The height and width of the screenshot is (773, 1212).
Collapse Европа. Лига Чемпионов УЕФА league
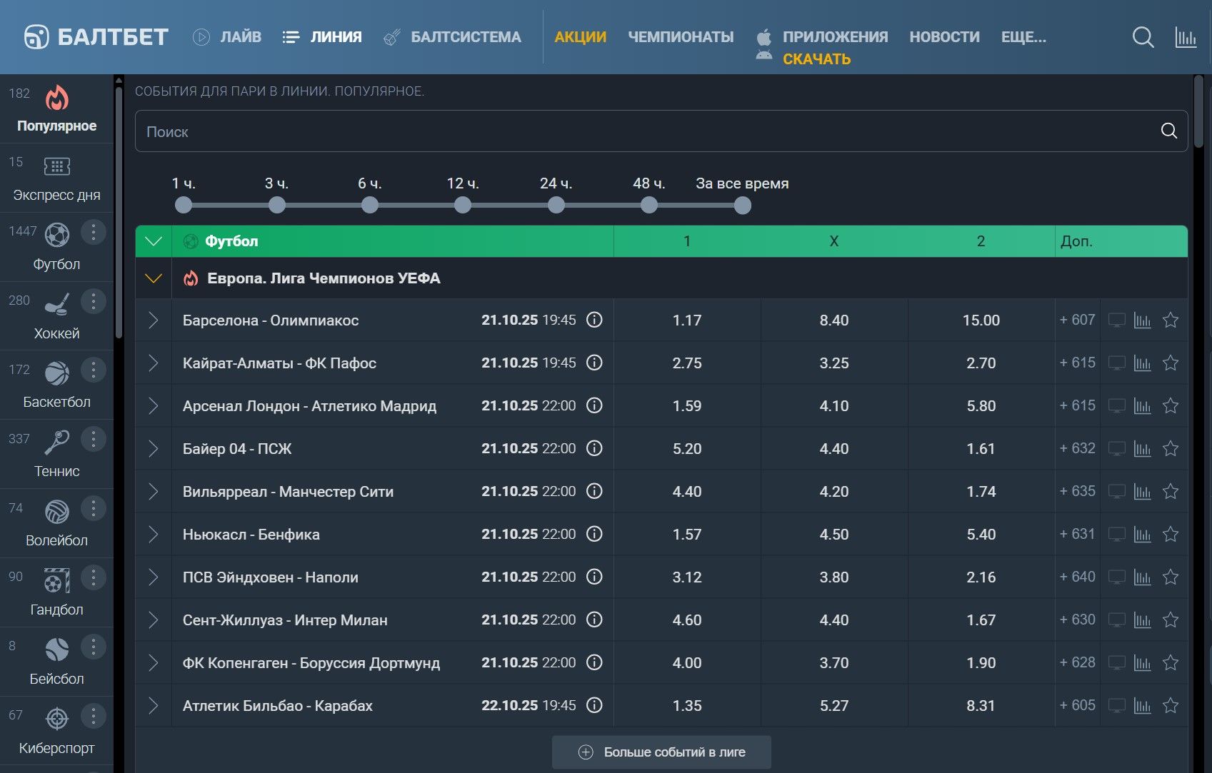(x=154, y=278)
